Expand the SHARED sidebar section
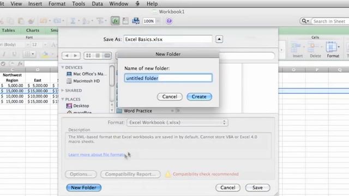The width and height of the screenshot is (349, 196). pyautogui.click(x=63, y=90)
